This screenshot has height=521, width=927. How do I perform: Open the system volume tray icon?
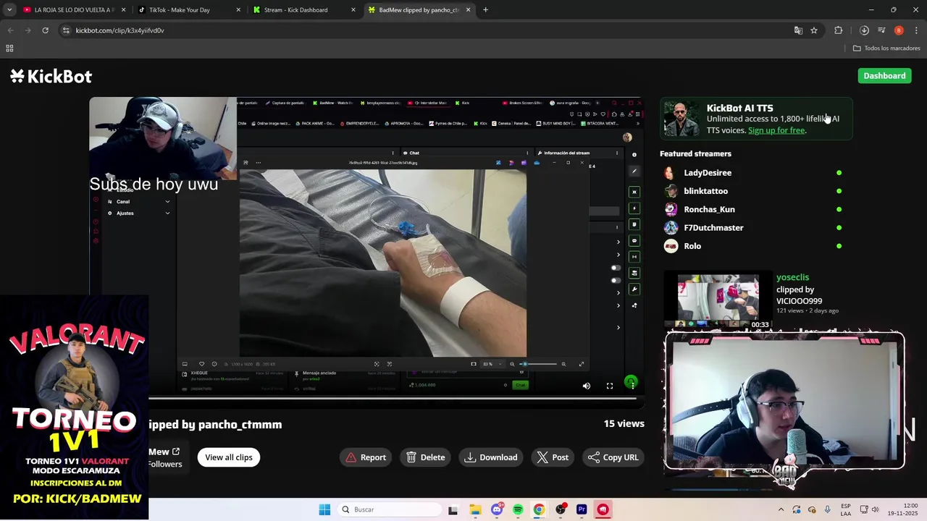875,509
